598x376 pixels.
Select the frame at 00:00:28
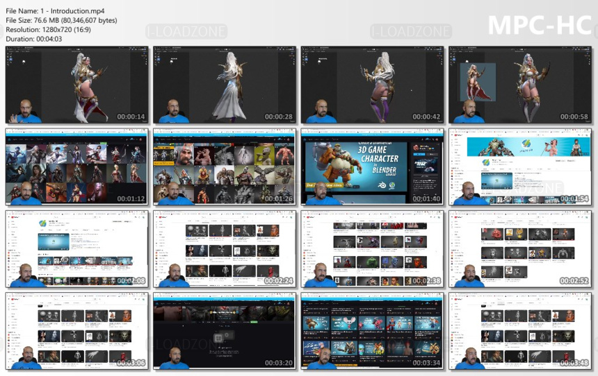(x=225, y=85)
